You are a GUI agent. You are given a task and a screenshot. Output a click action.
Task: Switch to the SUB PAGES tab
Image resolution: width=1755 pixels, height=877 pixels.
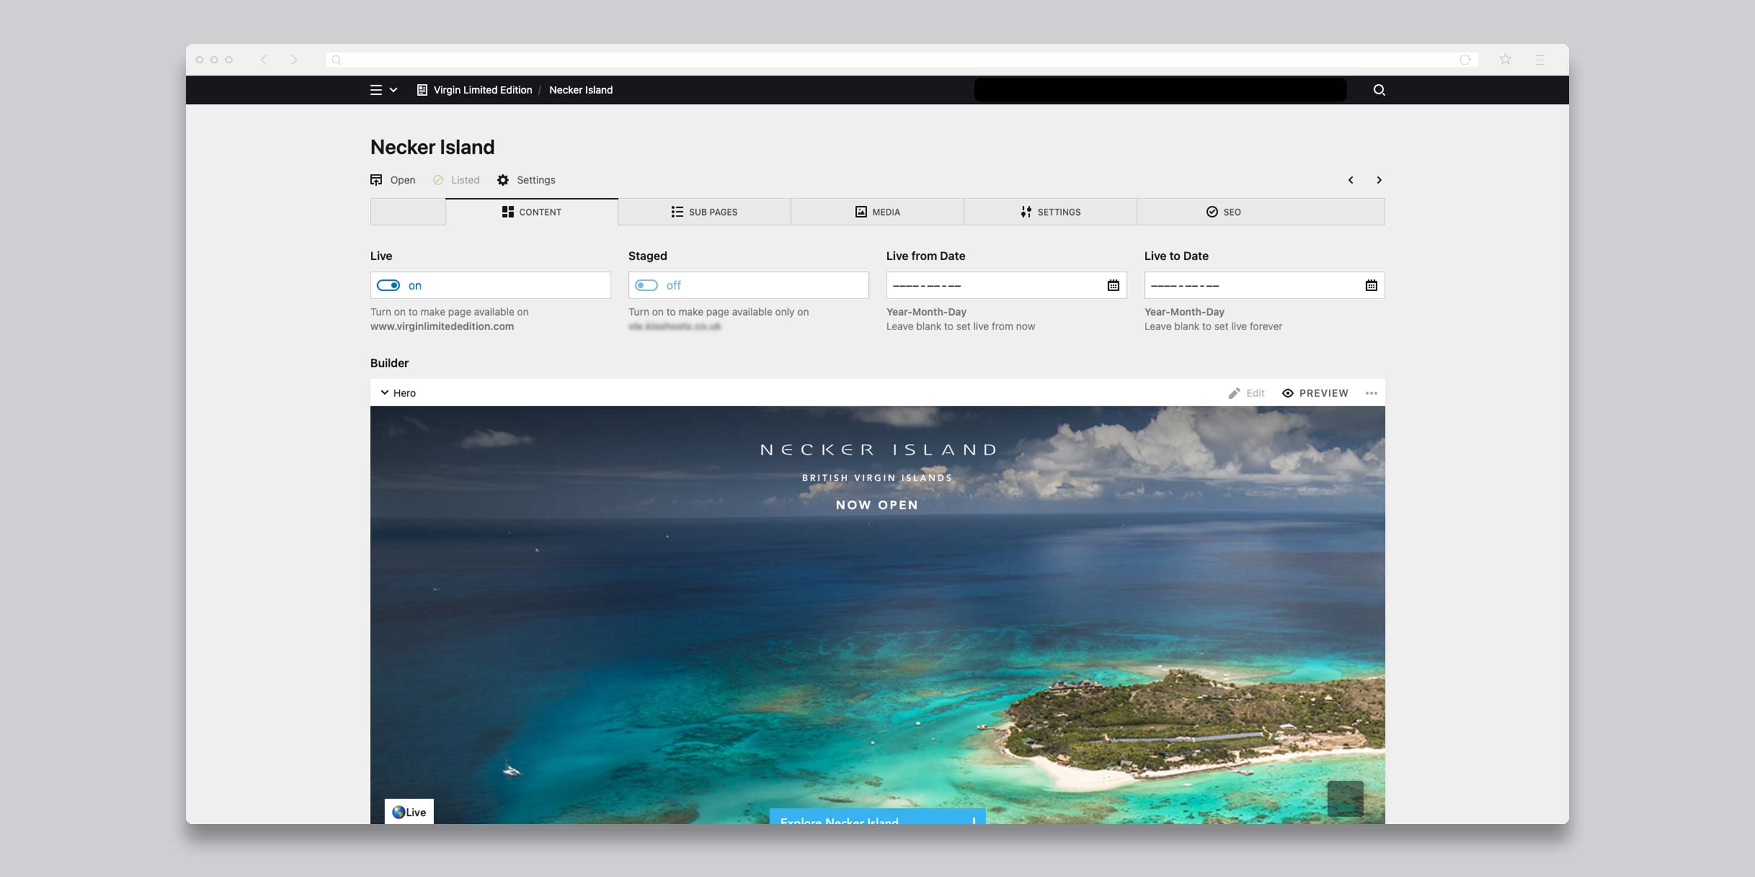[x=704, y=212]
